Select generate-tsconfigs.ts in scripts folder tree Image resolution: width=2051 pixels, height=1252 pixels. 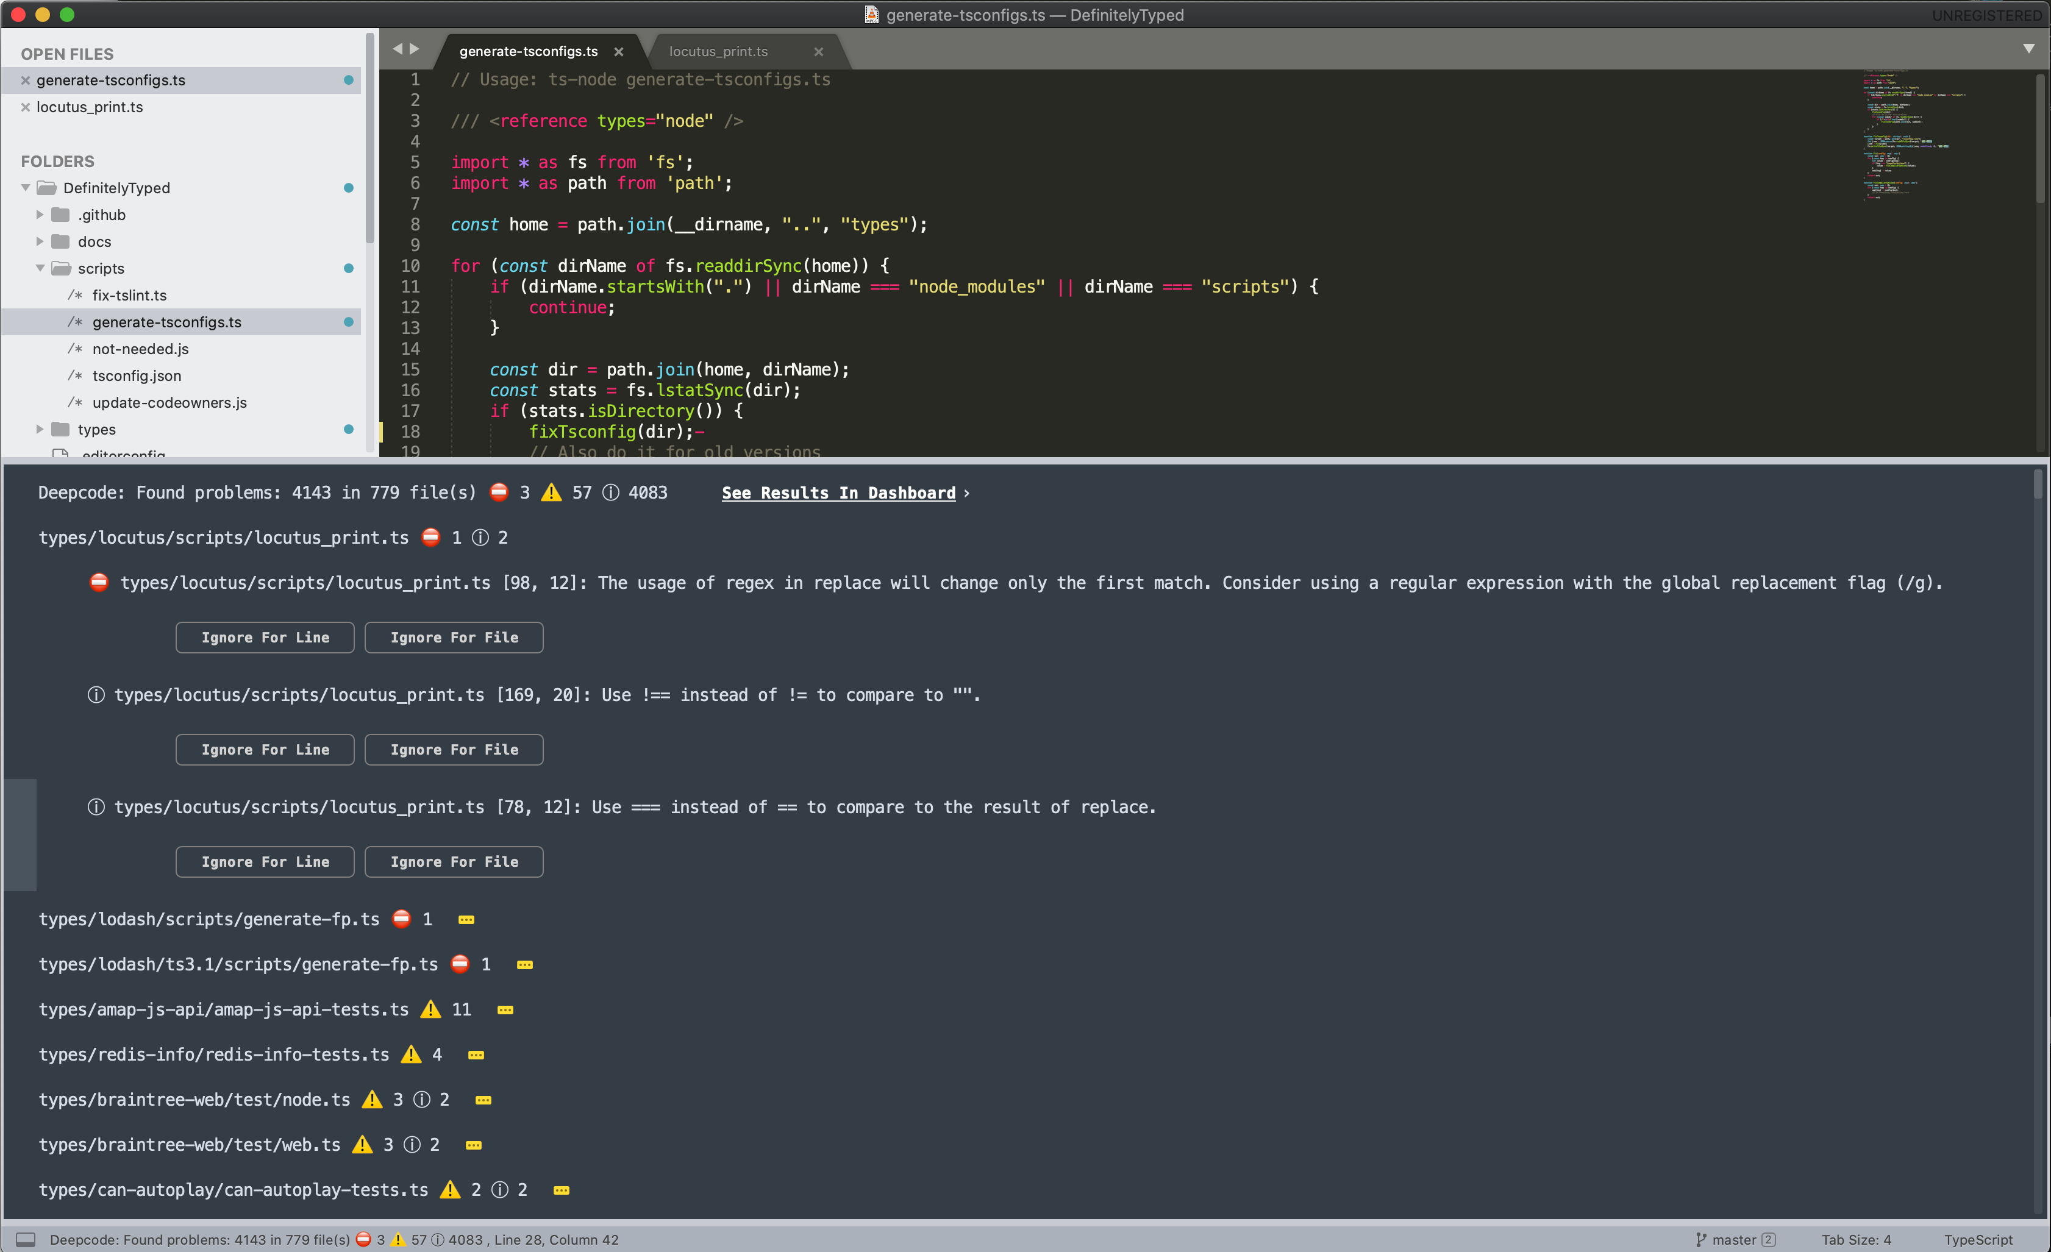point(166,322)
